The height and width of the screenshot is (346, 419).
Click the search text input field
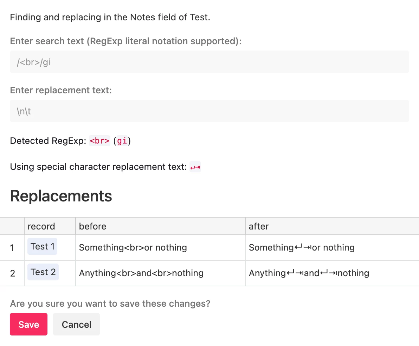coord(209,62)
